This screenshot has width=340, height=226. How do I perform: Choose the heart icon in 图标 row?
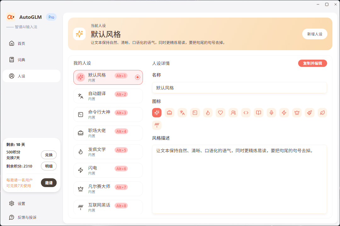tap(220, 113)
